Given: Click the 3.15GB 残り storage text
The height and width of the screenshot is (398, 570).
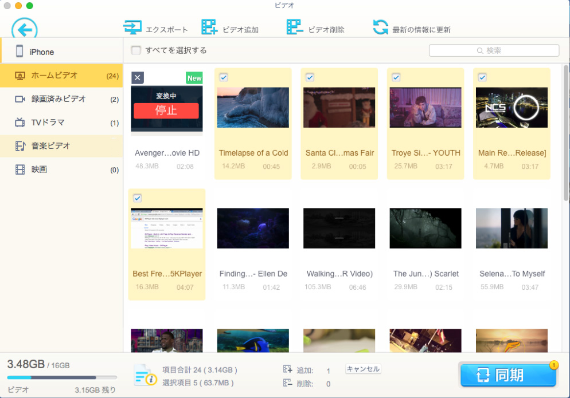Looking at the screenshot, I should 95,390.
